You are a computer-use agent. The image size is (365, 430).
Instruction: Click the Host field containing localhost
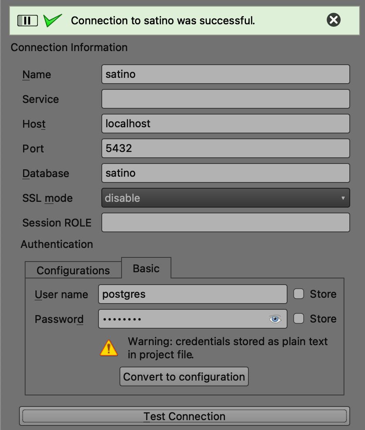(225, 124)
